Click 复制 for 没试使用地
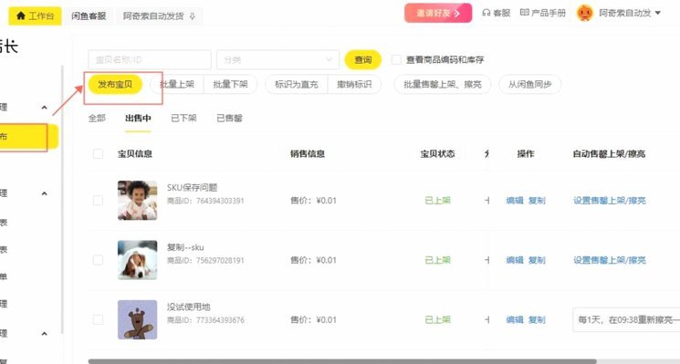The height and width of the screenshot is (364, 680). (537, 320)
